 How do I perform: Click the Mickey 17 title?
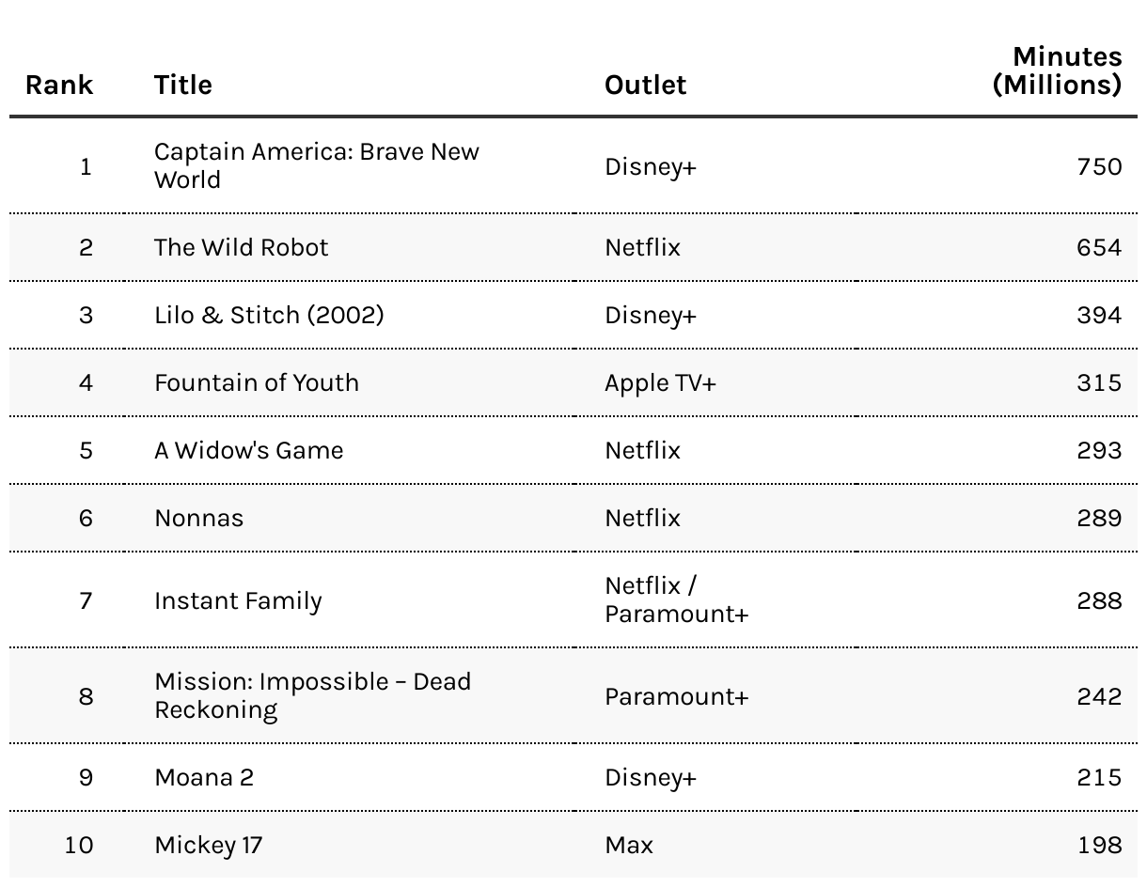click(x=209, y=846)
